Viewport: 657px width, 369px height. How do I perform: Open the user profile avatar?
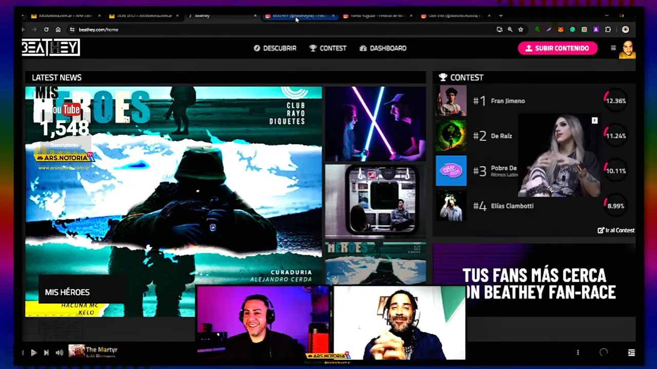[627, 49]
